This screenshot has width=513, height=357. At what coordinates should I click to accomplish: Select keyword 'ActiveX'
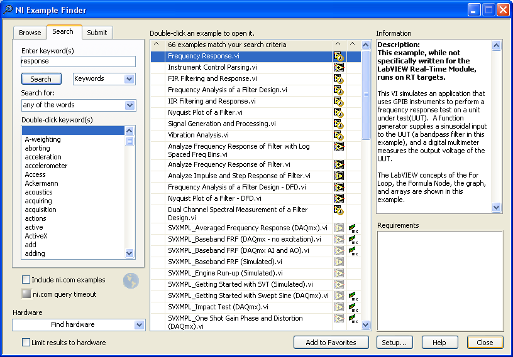(36, 236)
